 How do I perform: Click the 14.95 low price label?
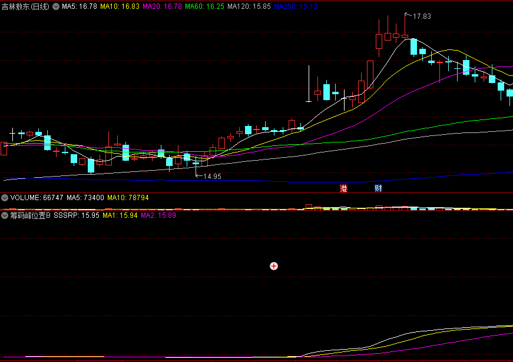(213, 177)
